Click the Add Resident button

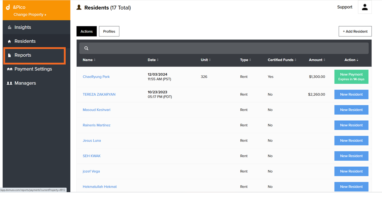355,31
